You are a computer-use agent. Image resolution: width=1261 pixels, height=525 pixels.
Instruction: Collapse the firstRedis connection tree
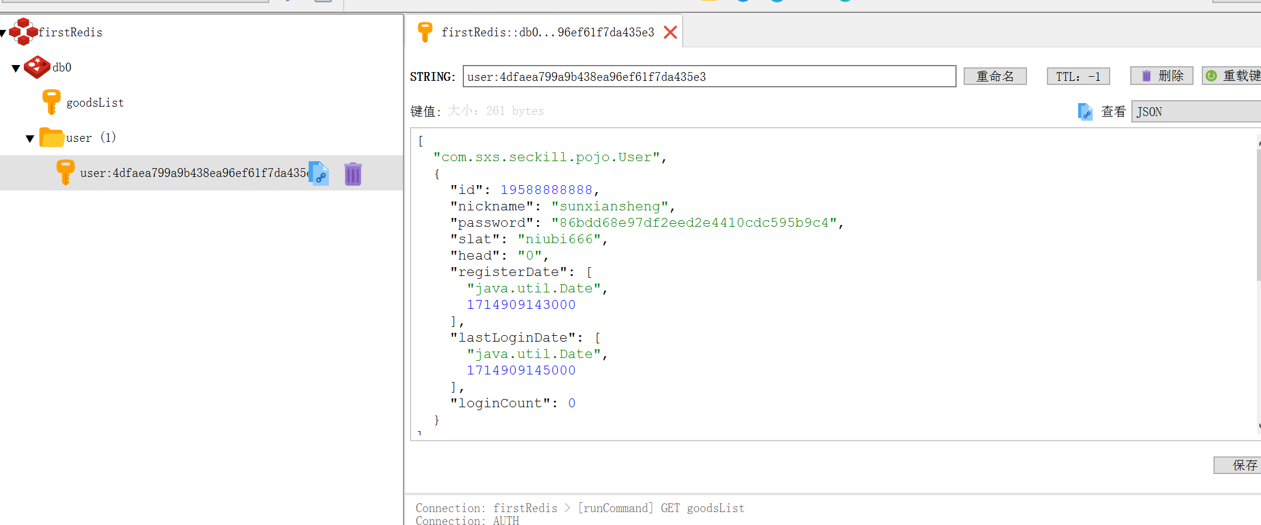click(x=3, y=33)
